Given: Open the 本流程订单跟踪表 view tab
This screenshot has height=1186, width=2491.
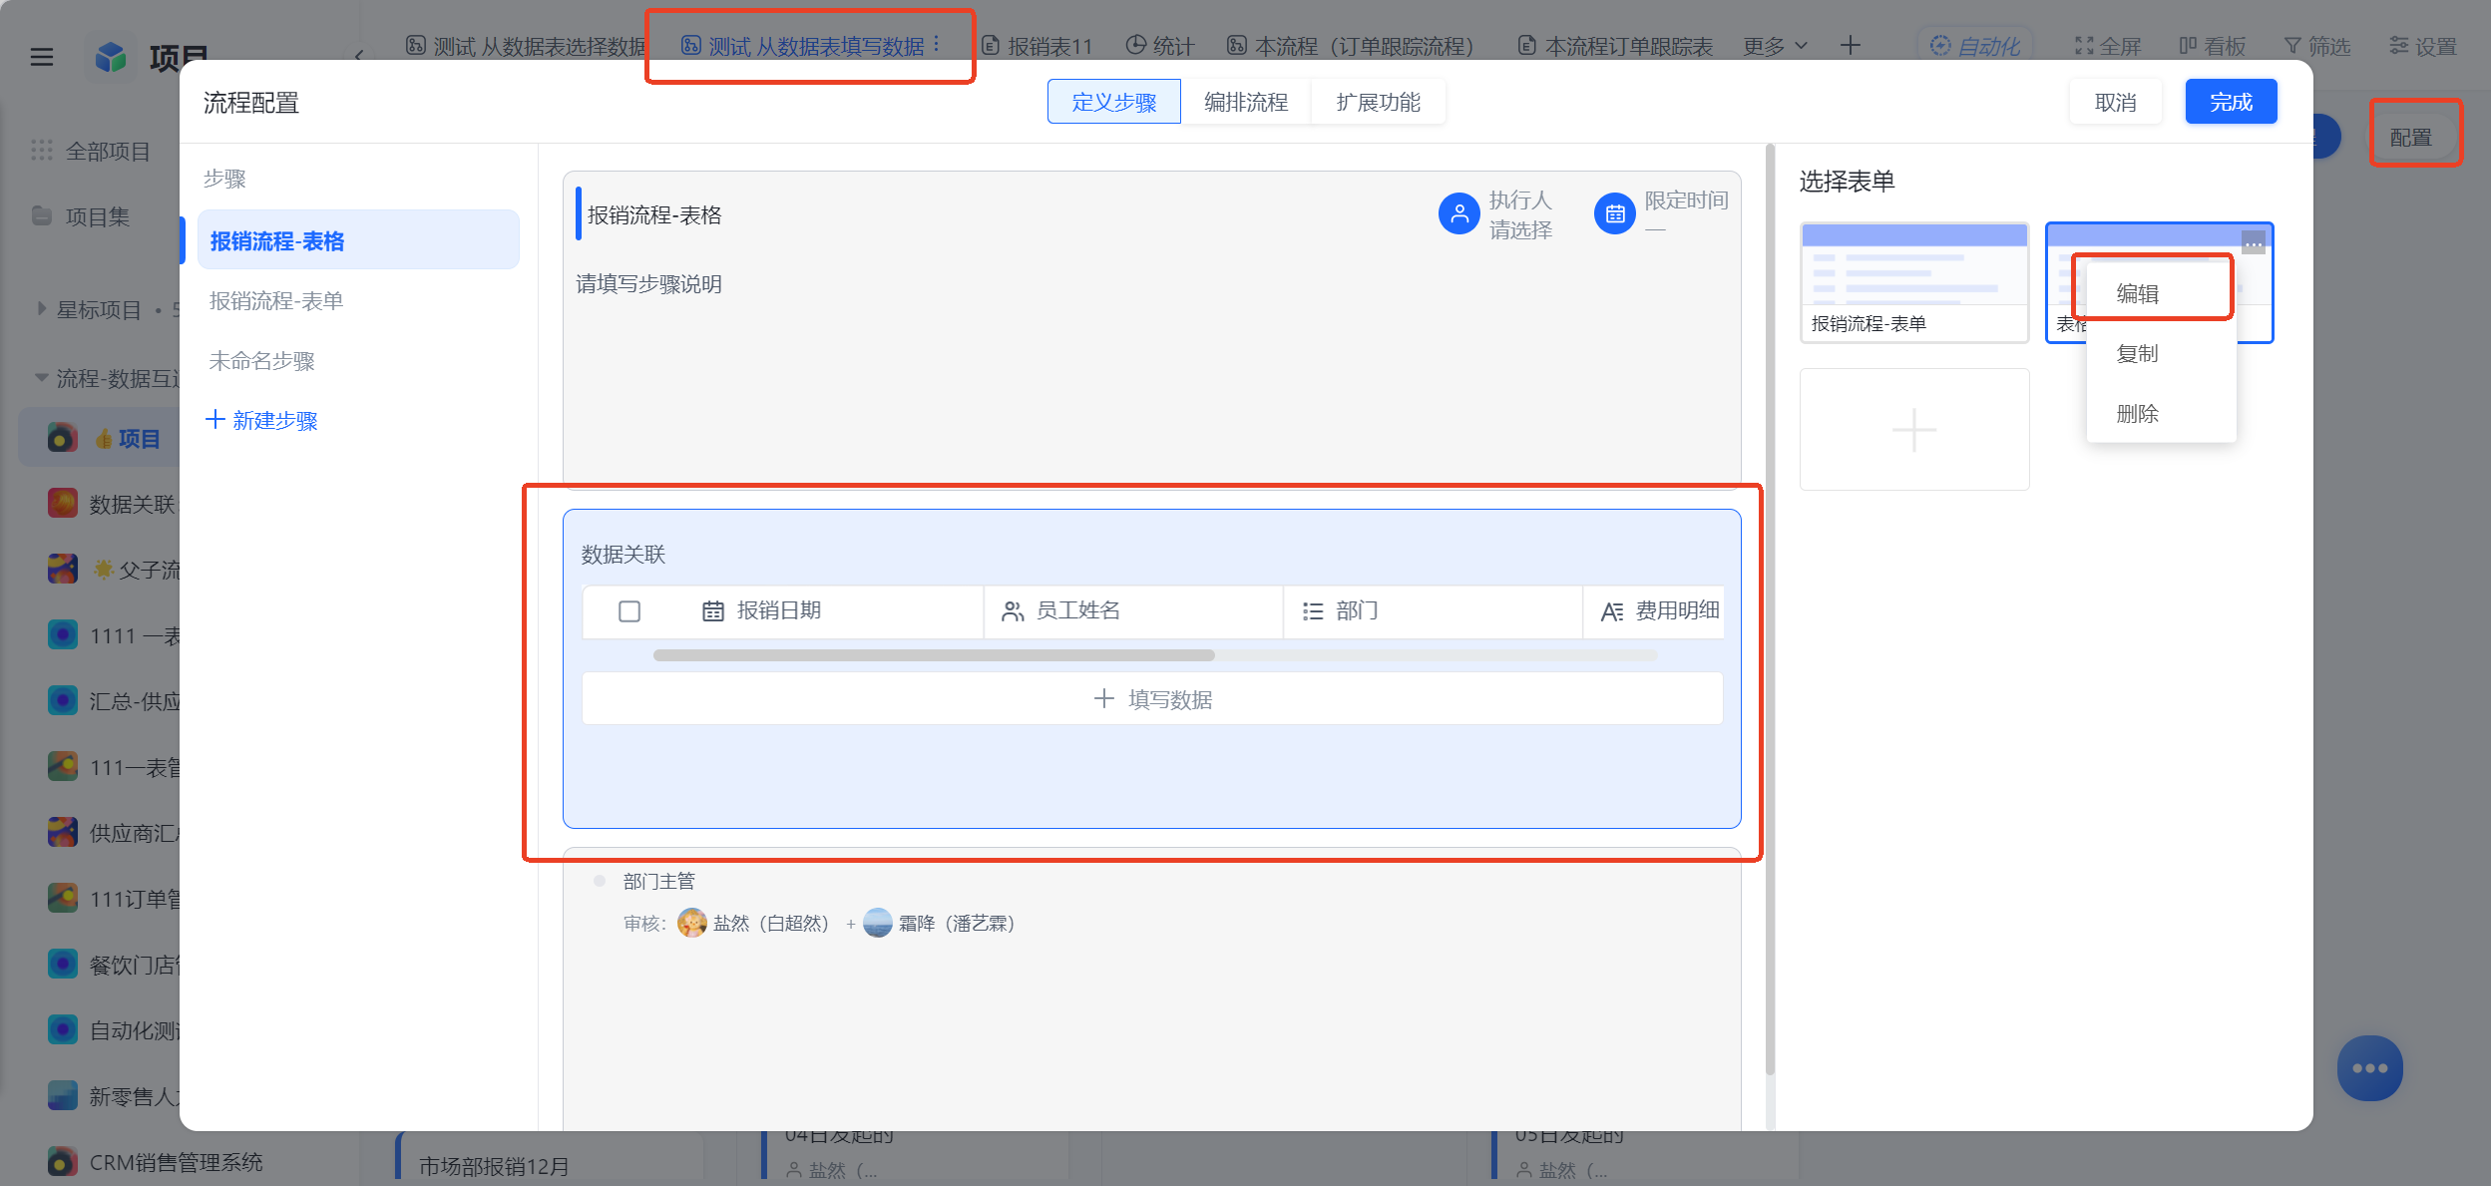Looking at the screenshot, I should click(1615, 46).
